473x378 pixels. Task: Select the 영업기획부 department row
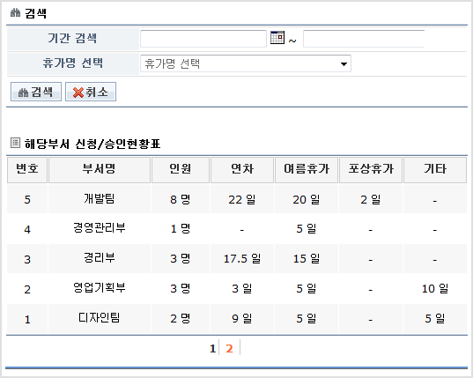[x=236, y=289]
